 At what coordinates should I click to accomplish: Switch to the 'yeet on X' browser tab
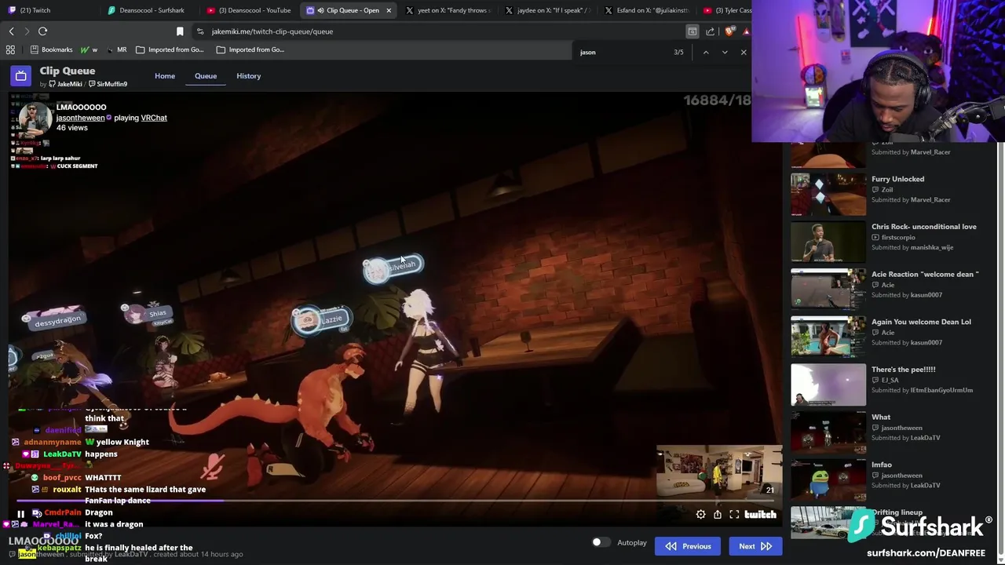coord(449,10)
